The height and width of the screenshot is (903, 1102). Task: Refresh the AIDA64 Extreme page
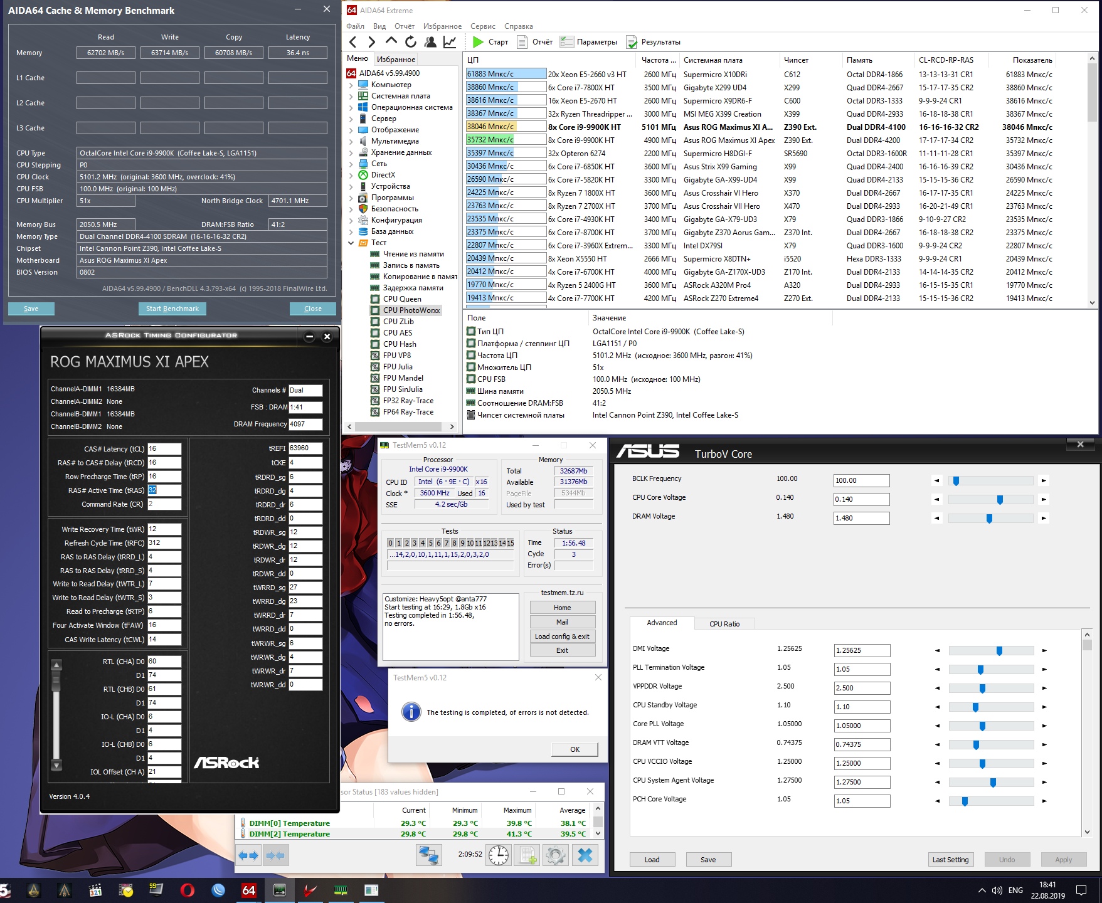tap(411, 42)
